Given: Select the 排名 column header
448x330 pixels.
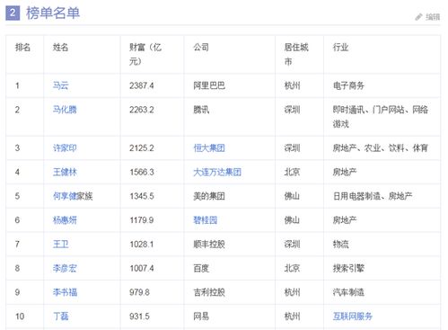Looking at the screenshot, I should [22, 47].
